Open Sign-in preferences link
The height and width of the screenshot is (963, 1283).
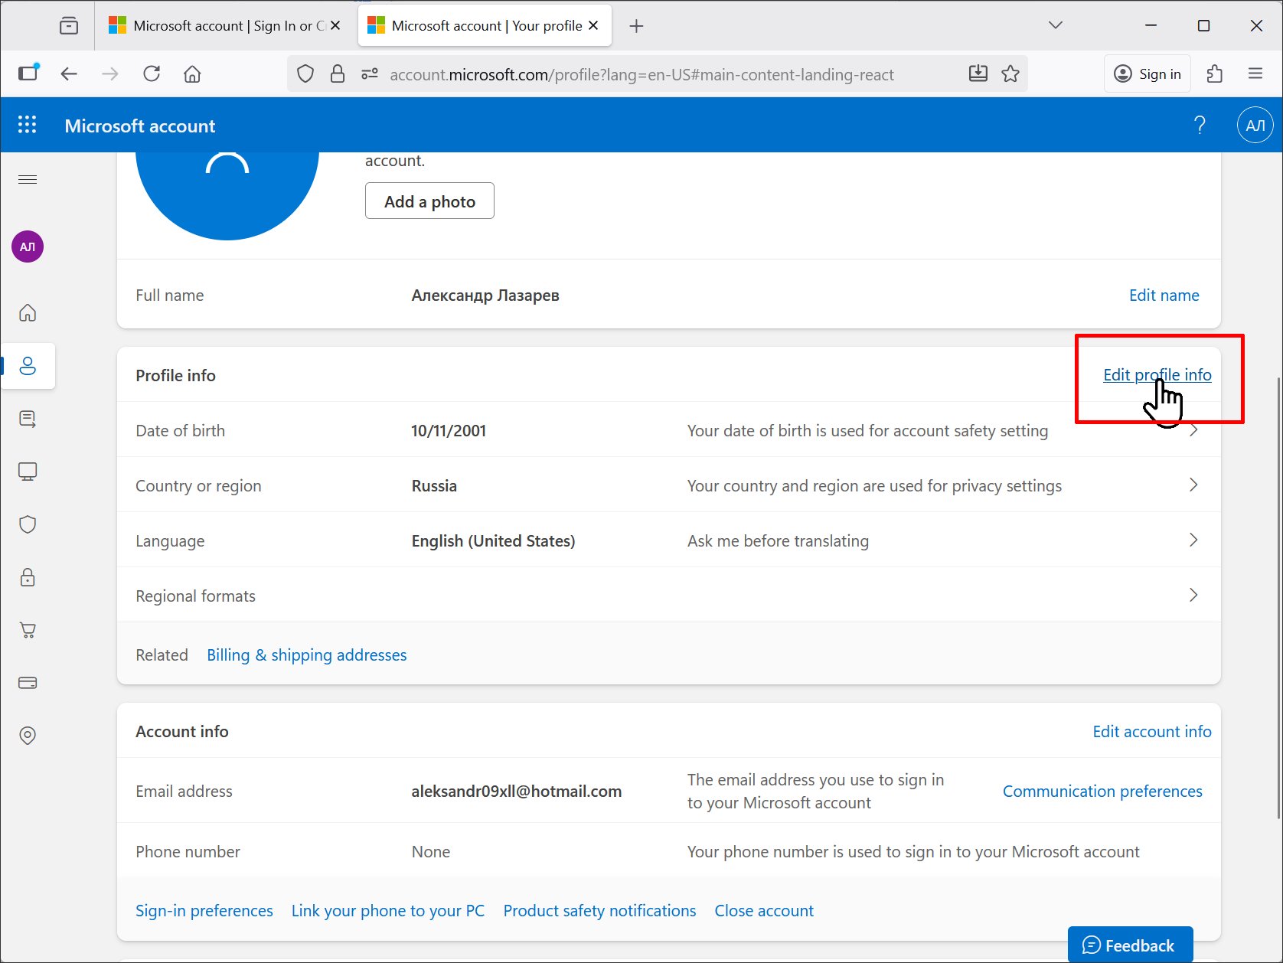point(204,911)
